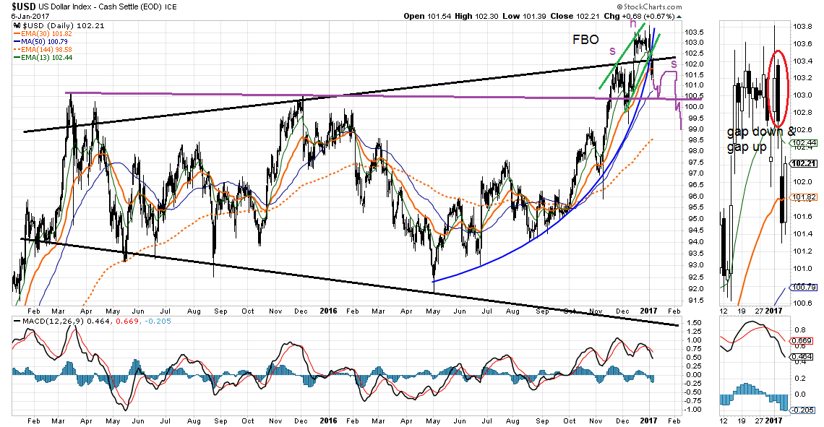
Task: Select the "EMA(13) 102.44" legend entry
Action: (43, 57)
